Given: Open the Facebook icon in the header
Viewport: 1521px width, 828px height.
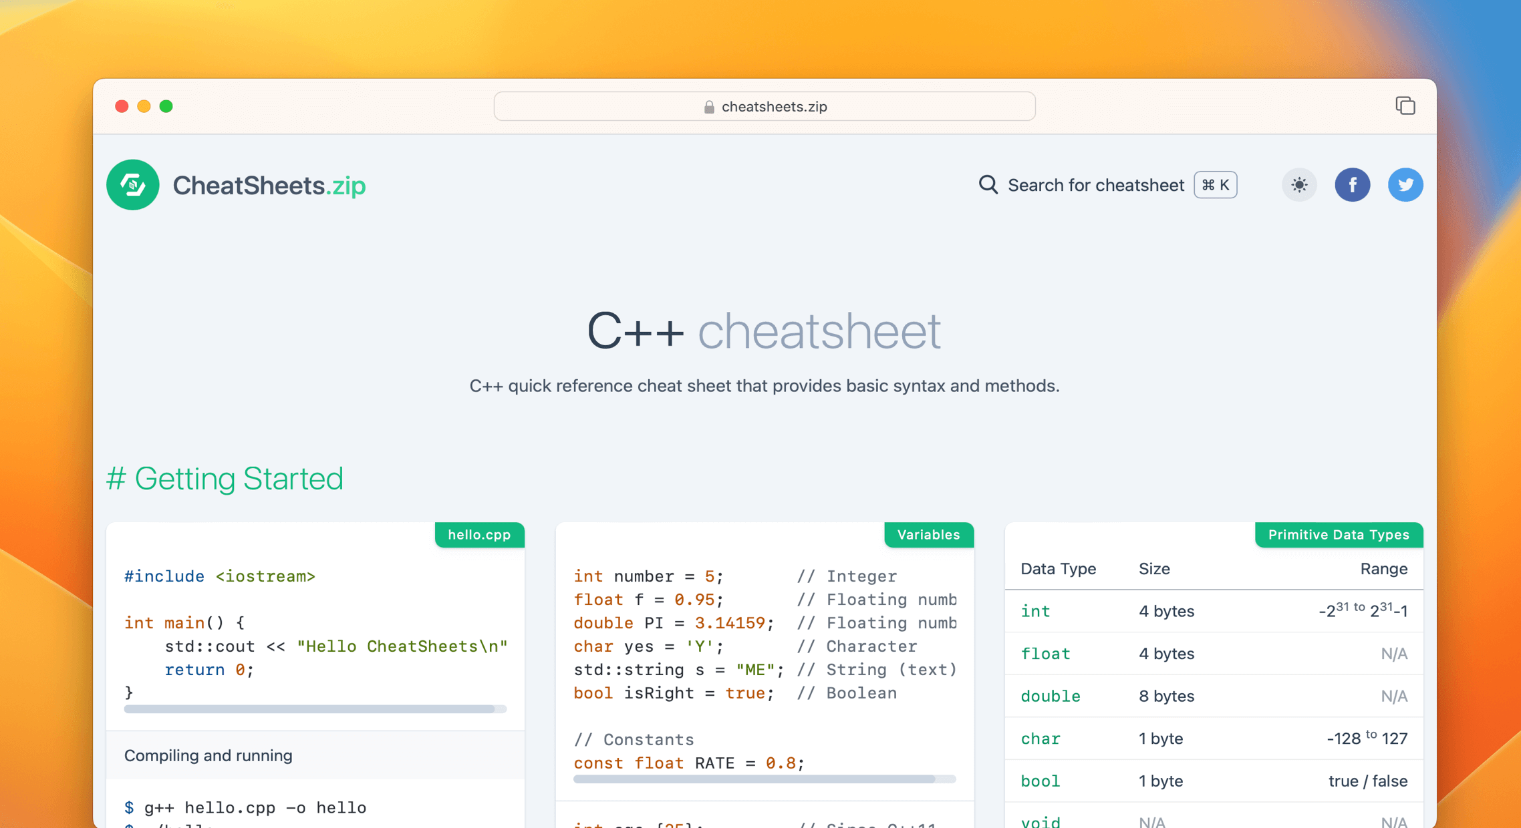Looking at the screenshot, I should pos(1353,185).
